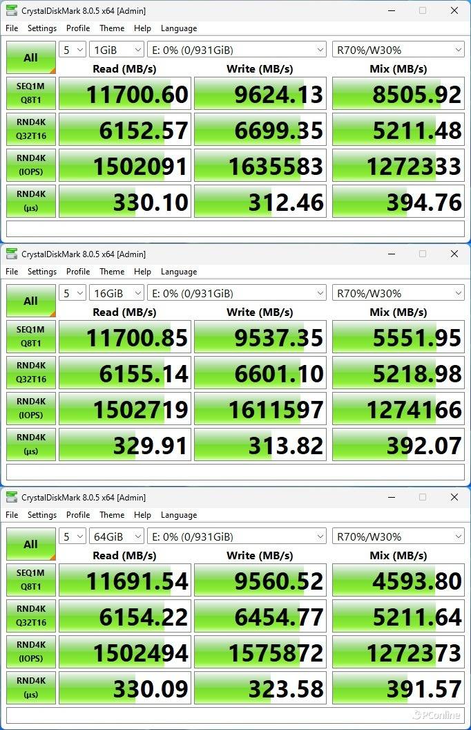Screen dimensions: 471x730
Task: Click mix result value 5551.95
Action: point(398,337)
